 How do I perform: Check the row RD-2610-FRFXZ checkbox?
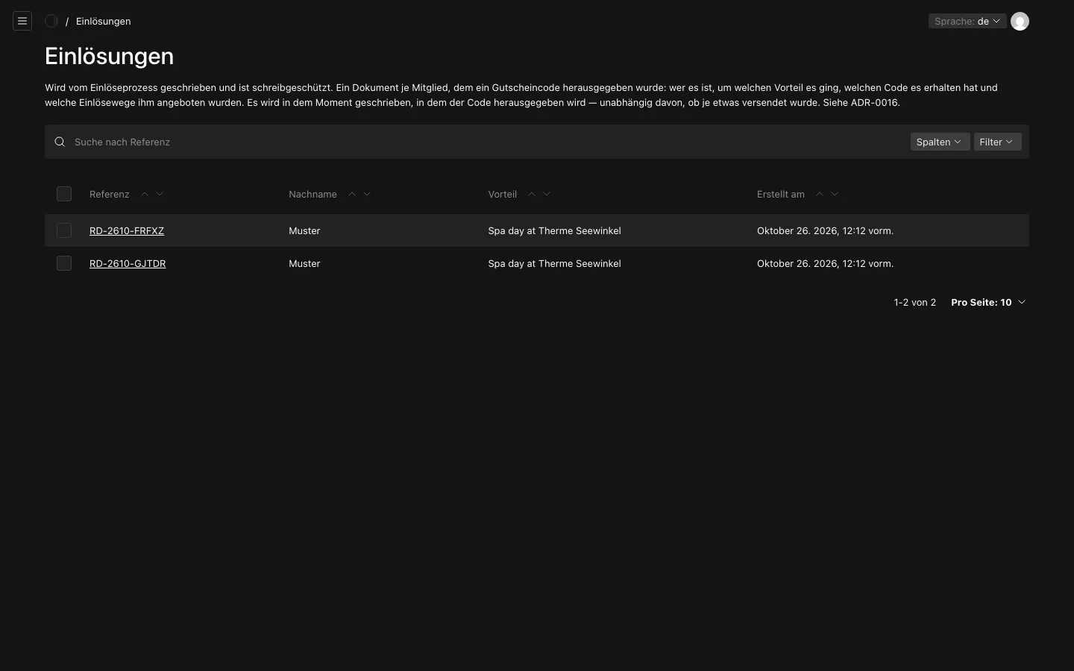64,230
